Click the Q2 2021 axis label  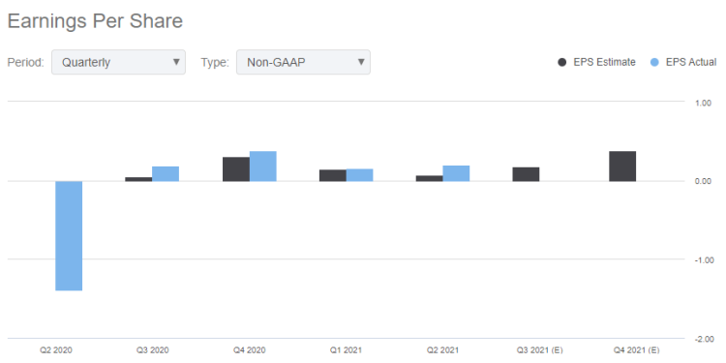pos(442,350)
